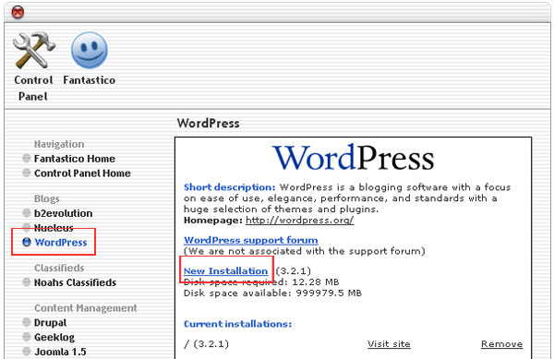The height and width of the screenshot is (359, 554).
Task: Click the Content Management section header
Action: pyautogui.click(x=86, y=308)
